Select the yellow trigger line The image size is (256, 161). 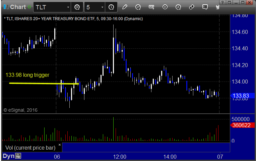[x=44, y=84]
